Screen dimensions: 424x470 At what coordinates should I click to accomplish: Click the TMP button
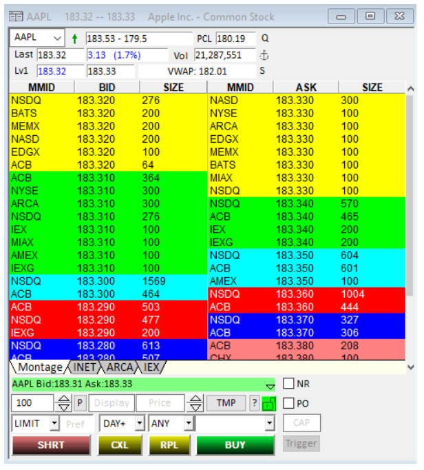click(x=226, y=403)
